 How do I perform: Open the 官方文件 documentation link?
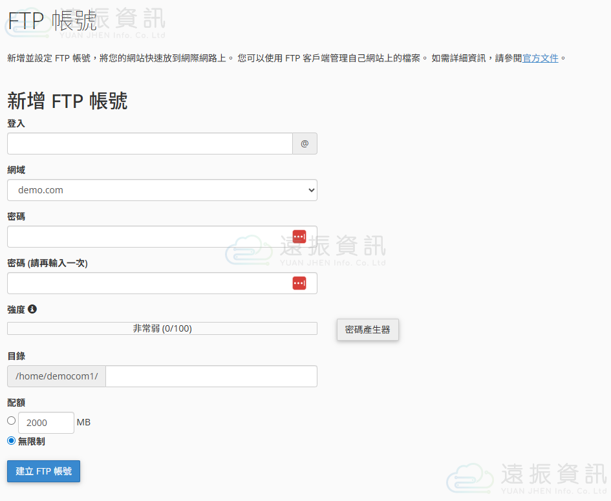540,58
